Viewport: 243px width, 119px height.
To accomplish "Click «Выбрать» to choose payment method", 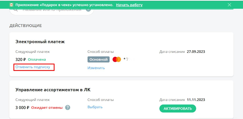I will 95,107.
